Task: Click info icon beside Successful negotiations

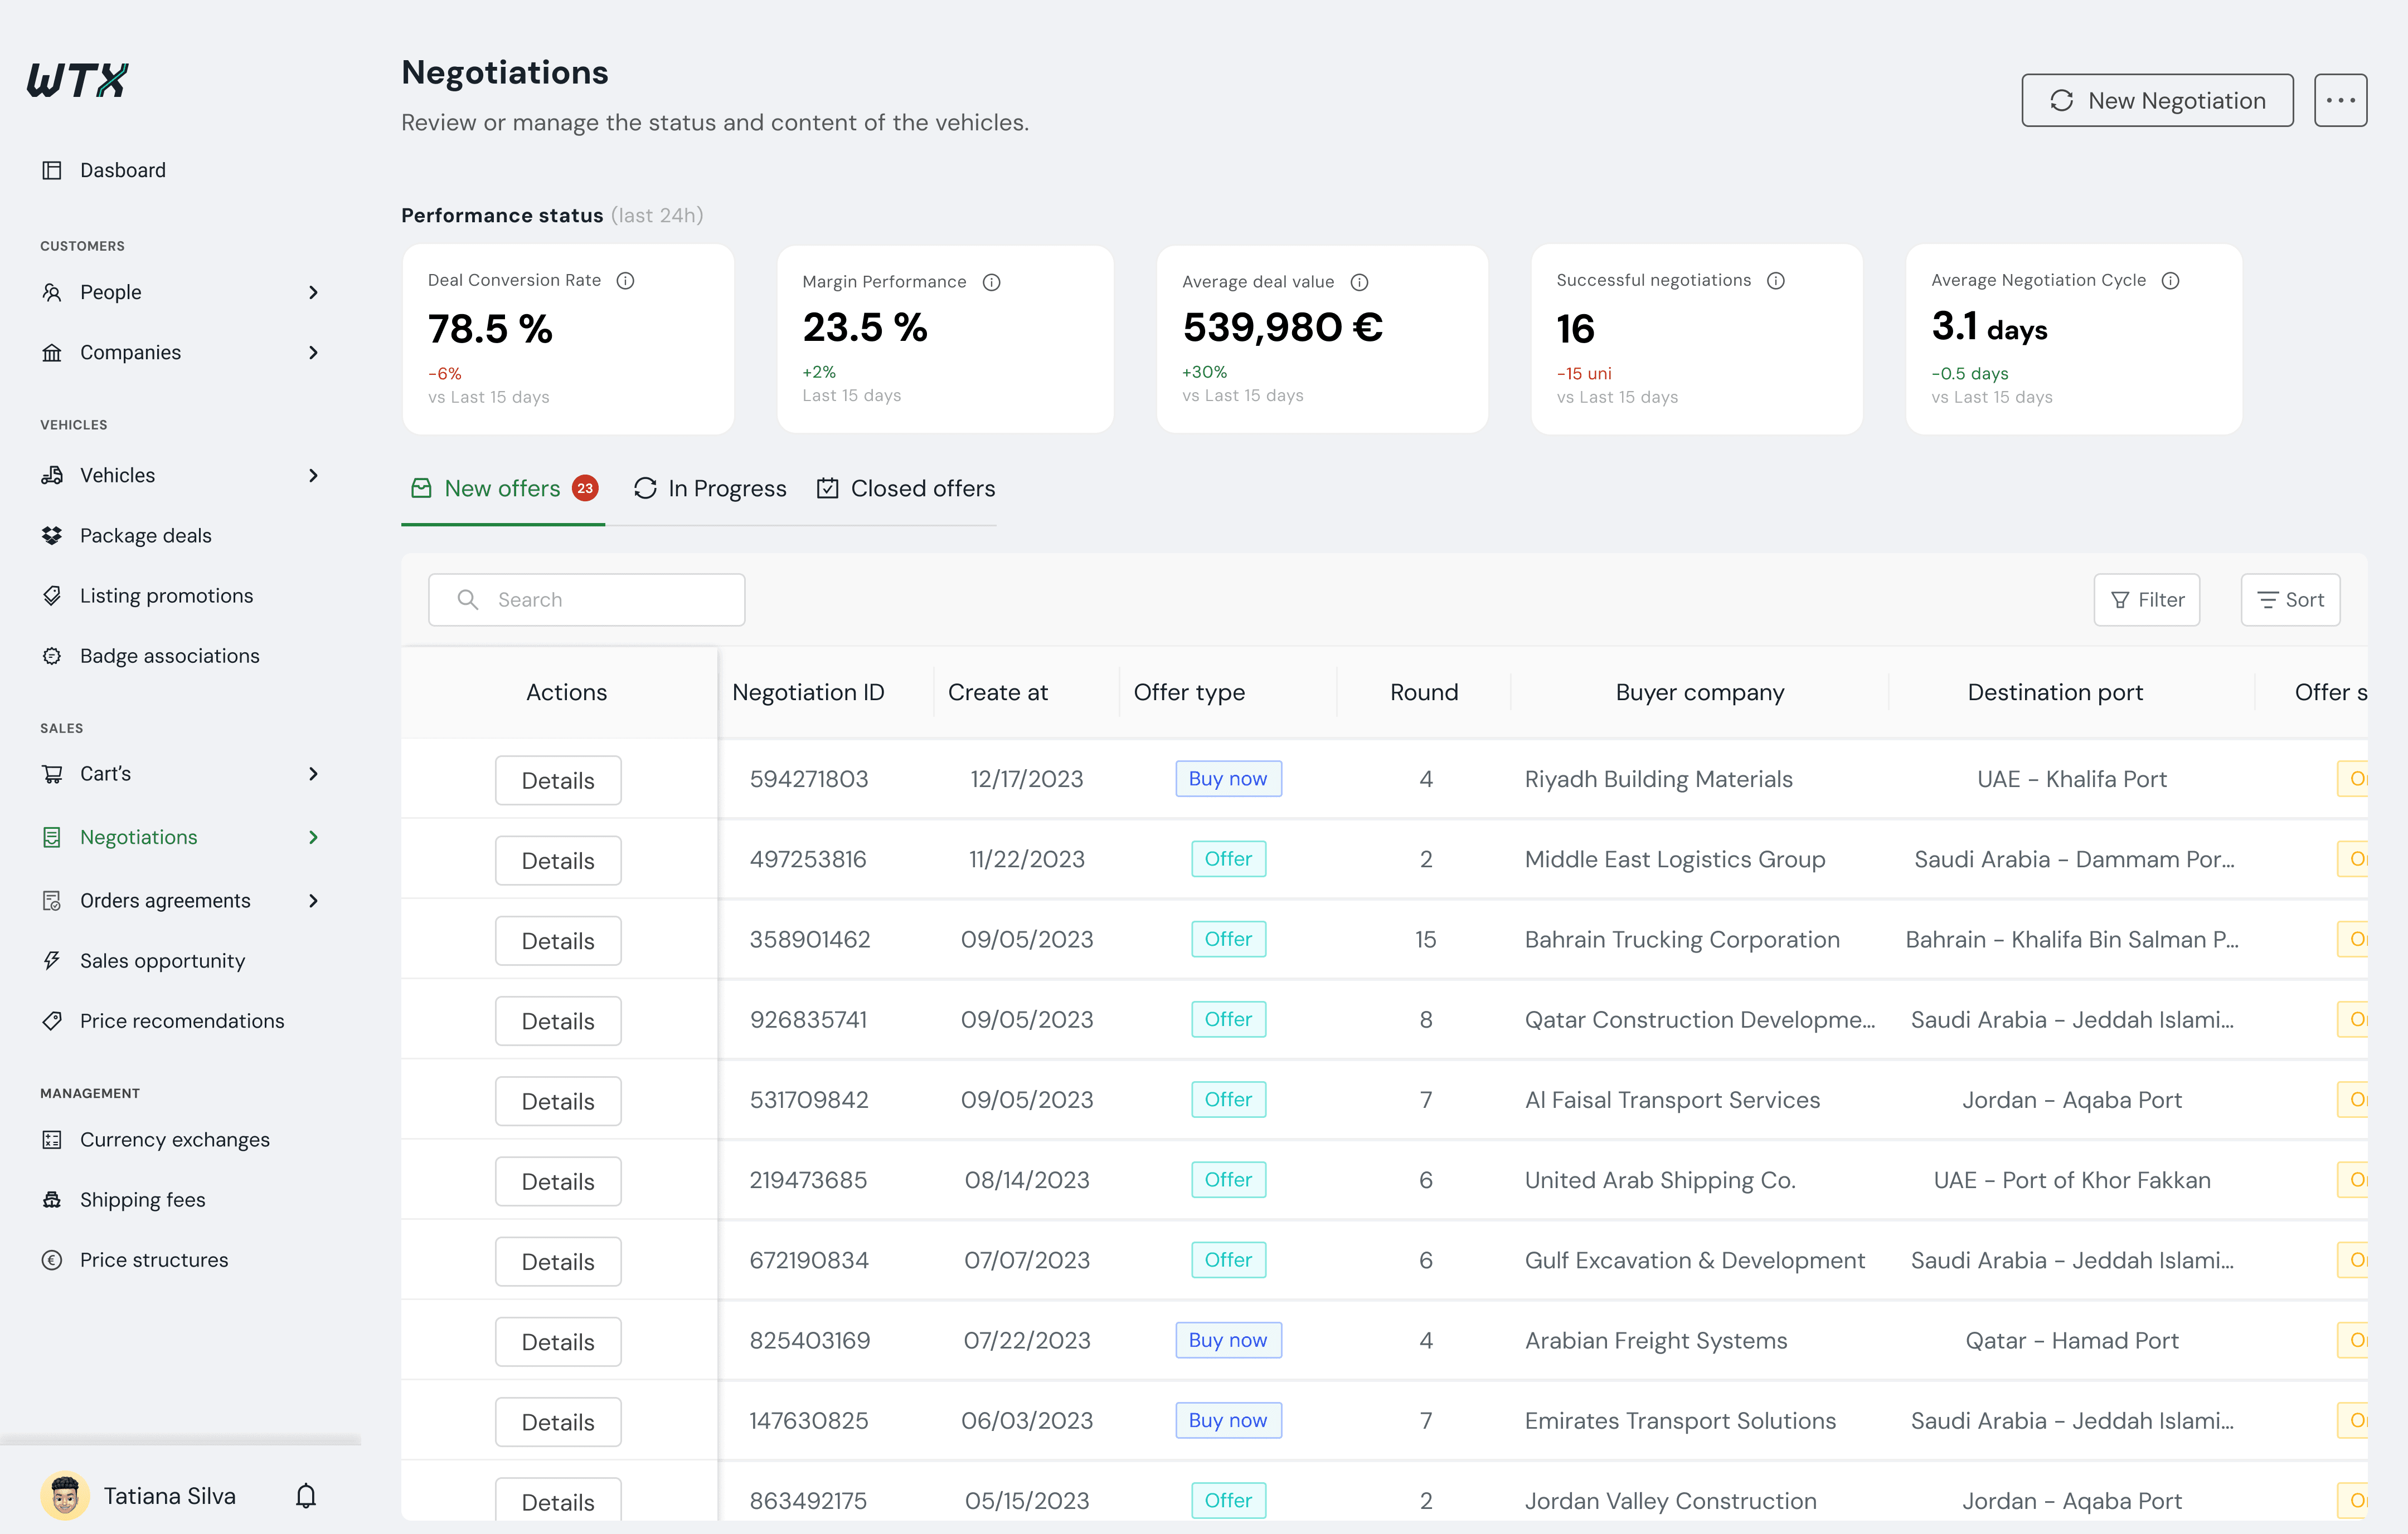Action: [x=1775, y=281]
